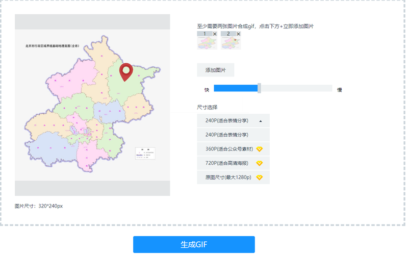Click the 添加图片 button

click(x=215, y=70)
